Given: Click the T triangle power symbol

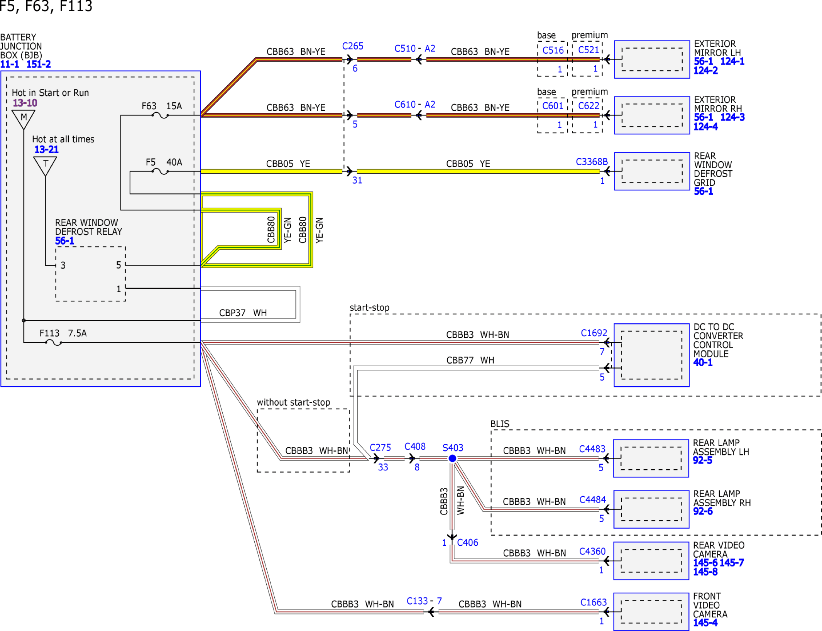Looking at the screenshot, I should click(x=45, y=166).
